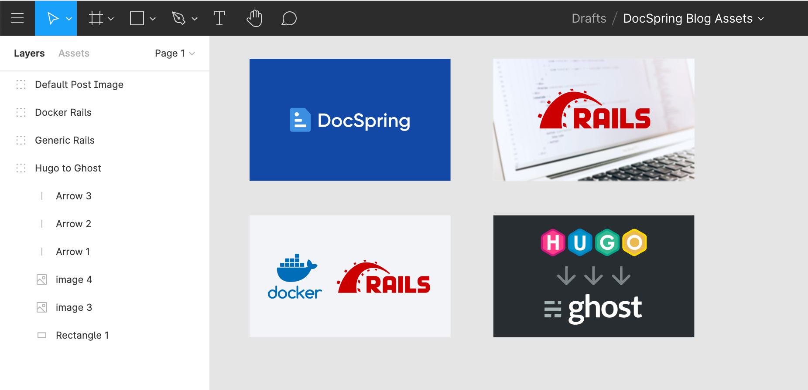Click image icon beside image 3
The height and width of the screenshot is (390, 808).
(x=42, y=307)
